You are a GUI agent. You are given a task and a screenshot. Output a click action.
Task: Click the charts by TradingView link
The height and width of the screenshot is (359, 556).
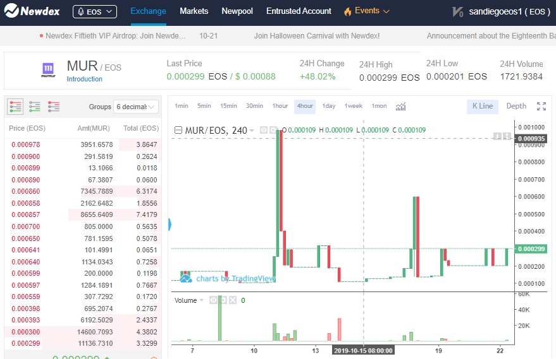tap(235, 279)
